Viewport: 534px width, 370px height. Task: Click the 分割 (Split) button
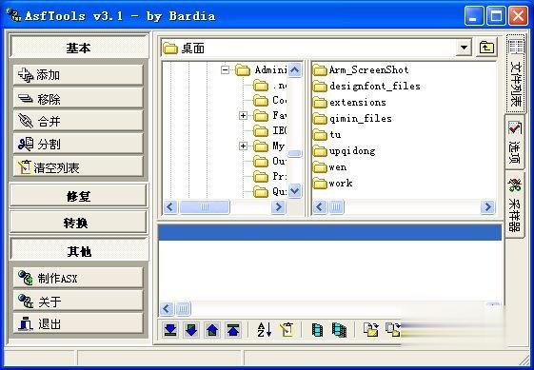(x=78, y=144)
